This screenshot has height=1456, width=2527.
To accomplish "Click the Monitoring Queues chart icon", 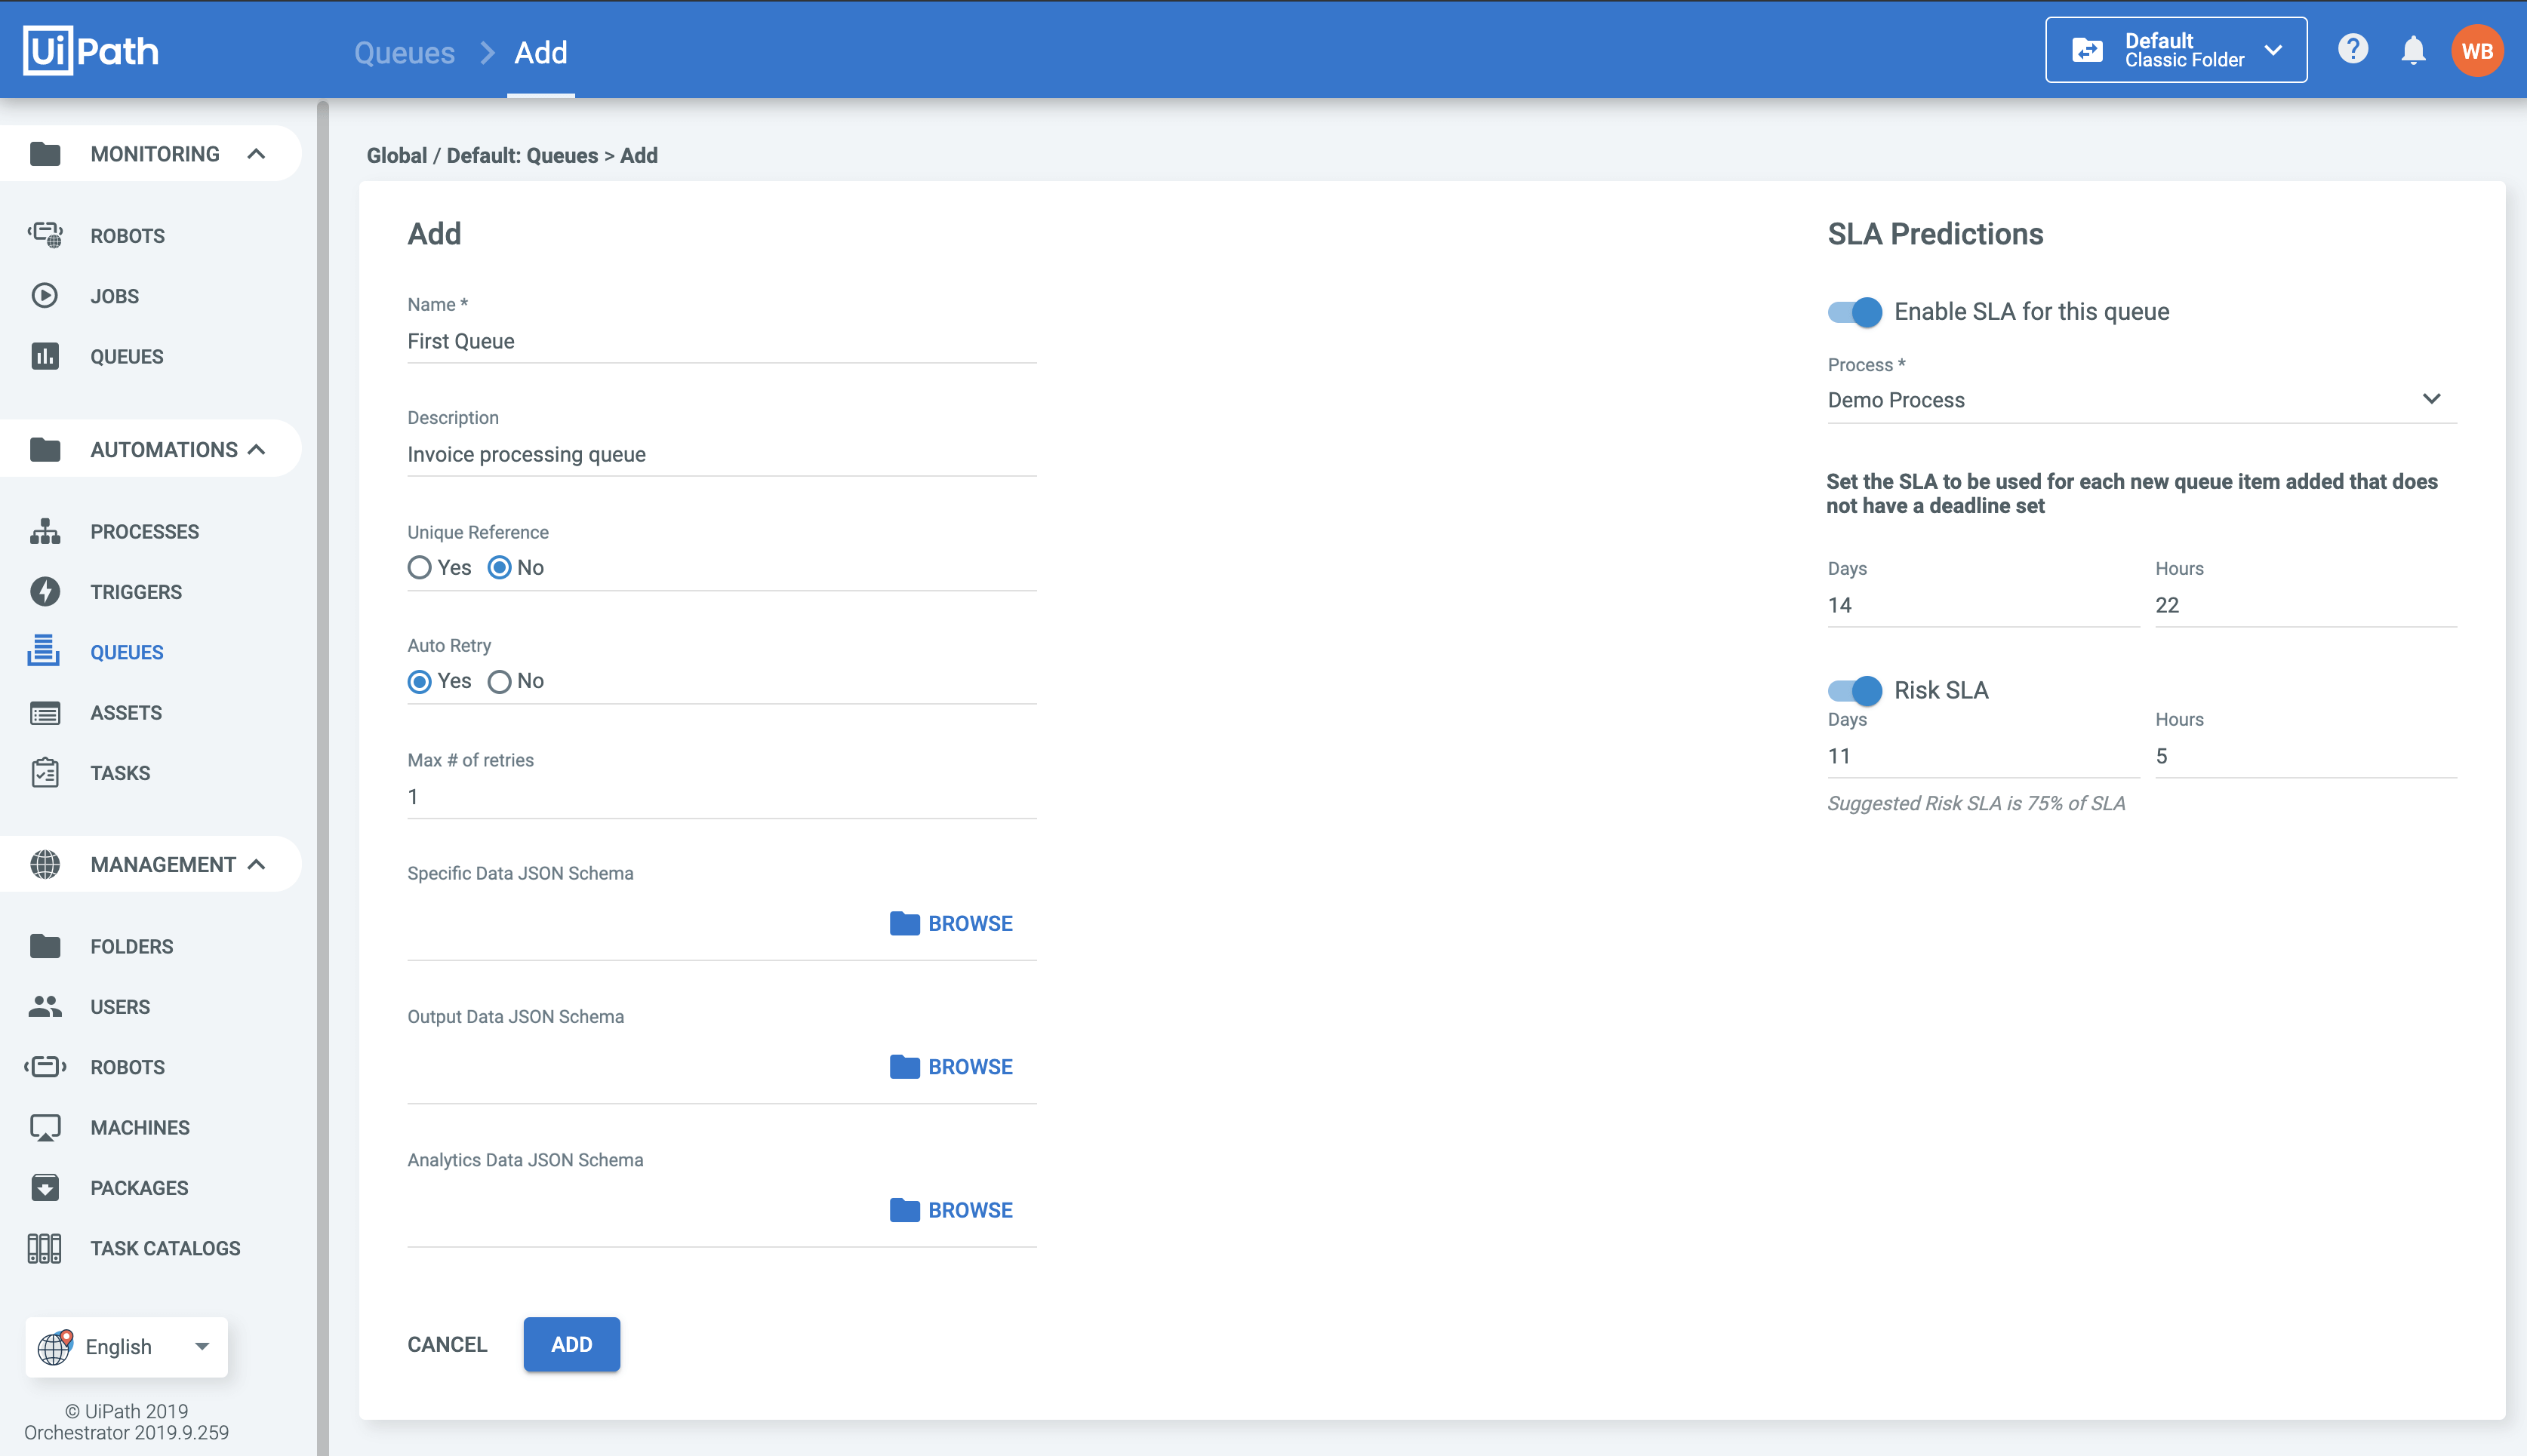I will [x=45, y=356].
